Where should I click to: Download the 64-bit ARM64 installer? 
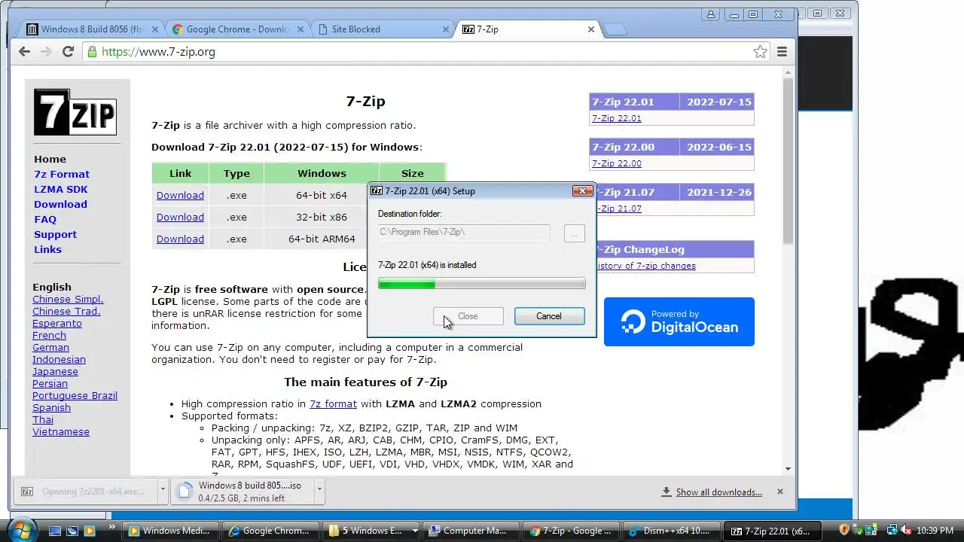[180, 239]
